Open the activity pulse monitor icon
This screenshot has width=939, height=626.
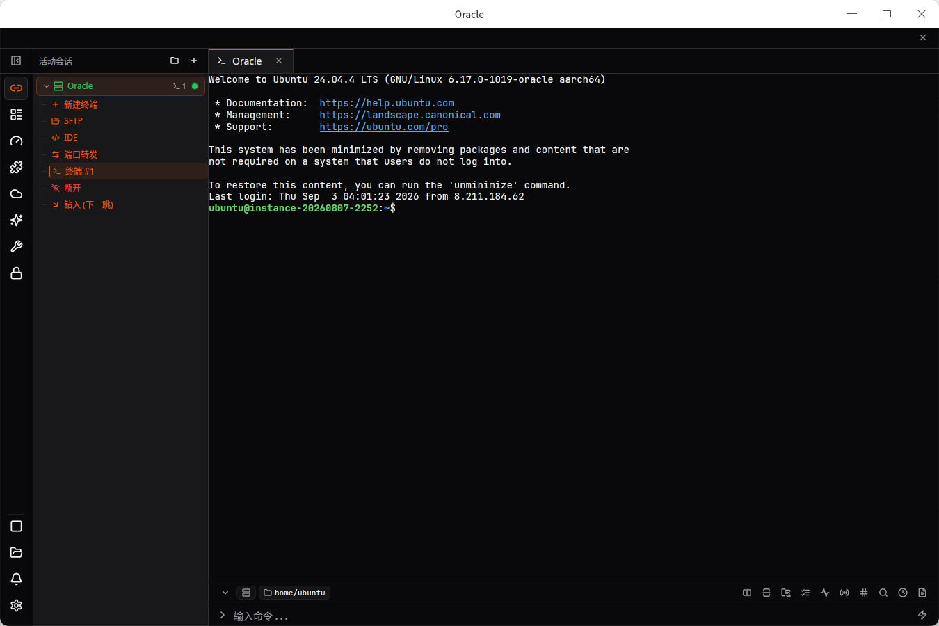(825, 593)
